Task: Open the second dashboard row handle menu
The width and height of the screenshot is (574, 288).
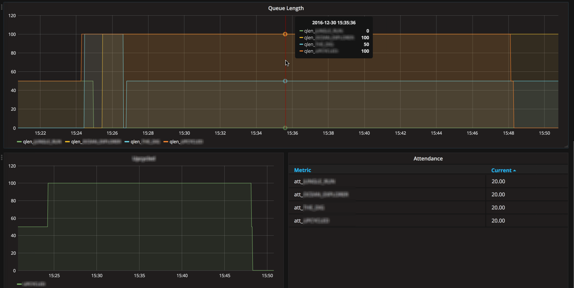Action: click(1, 157)
